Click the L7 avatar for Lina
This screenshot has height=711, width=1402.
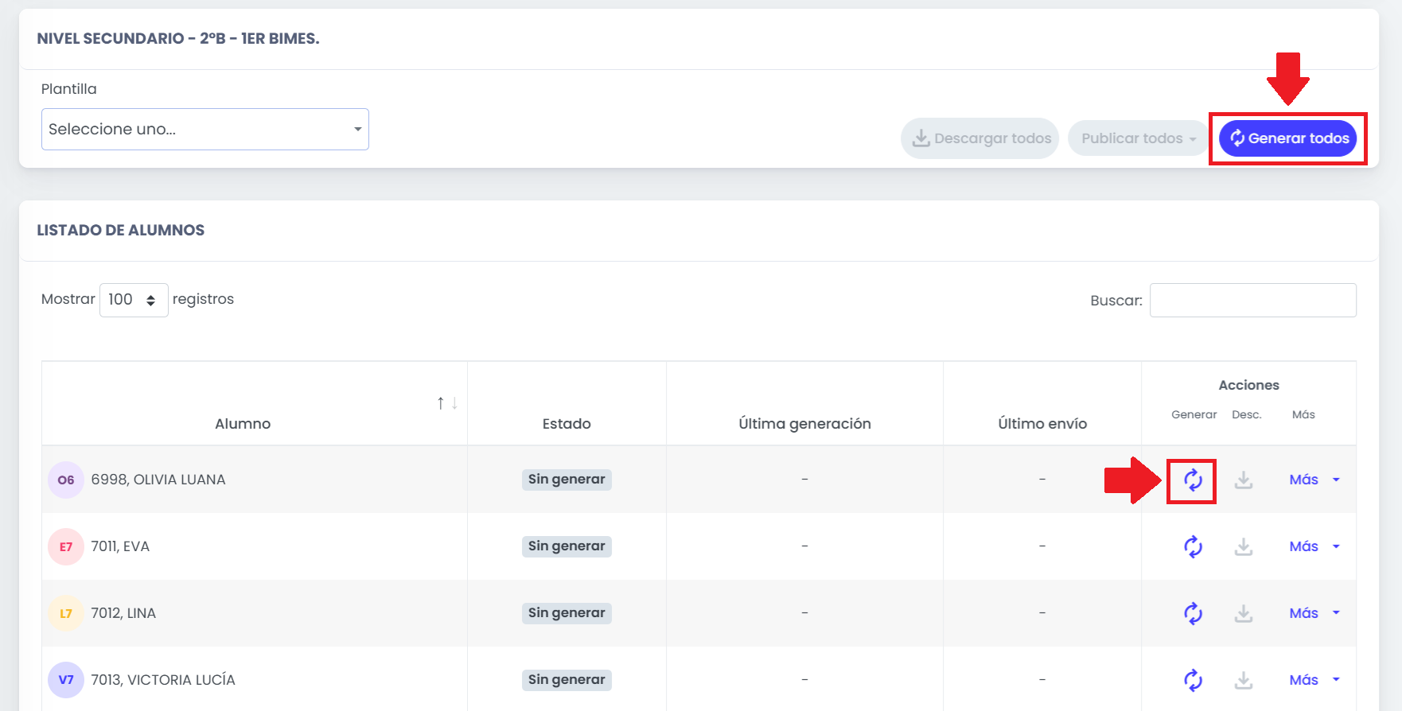coord(66,613)
